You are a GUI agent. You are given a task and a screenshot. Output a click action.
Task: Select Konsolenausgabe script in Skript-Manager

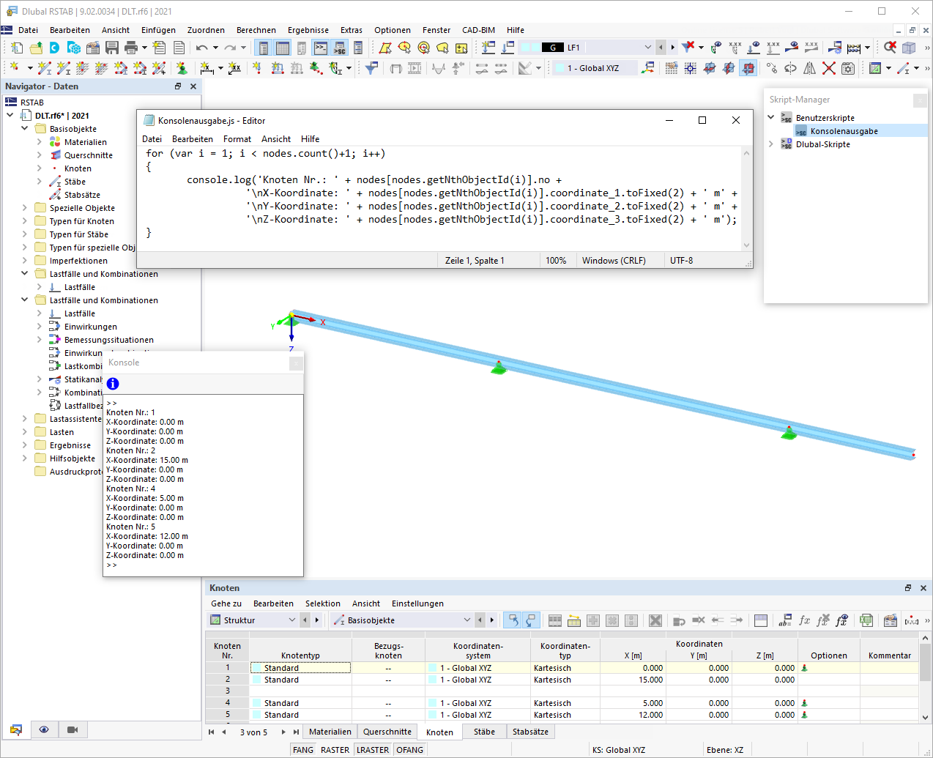844,131
